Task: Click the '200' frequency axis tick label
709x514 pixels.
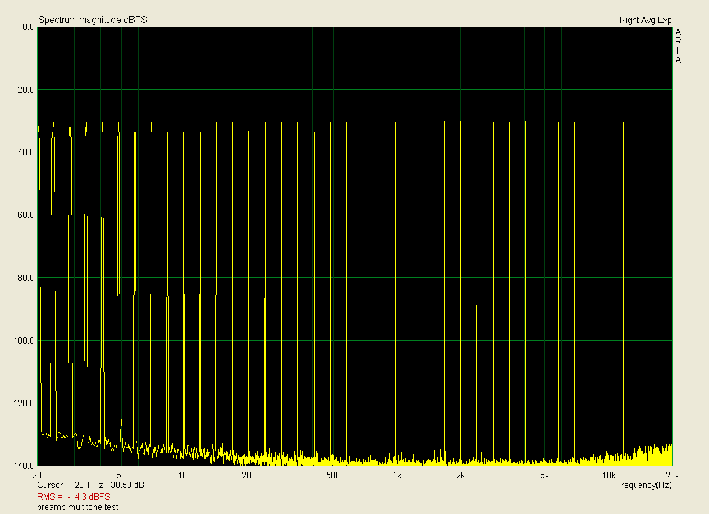Action: [249, 475]
